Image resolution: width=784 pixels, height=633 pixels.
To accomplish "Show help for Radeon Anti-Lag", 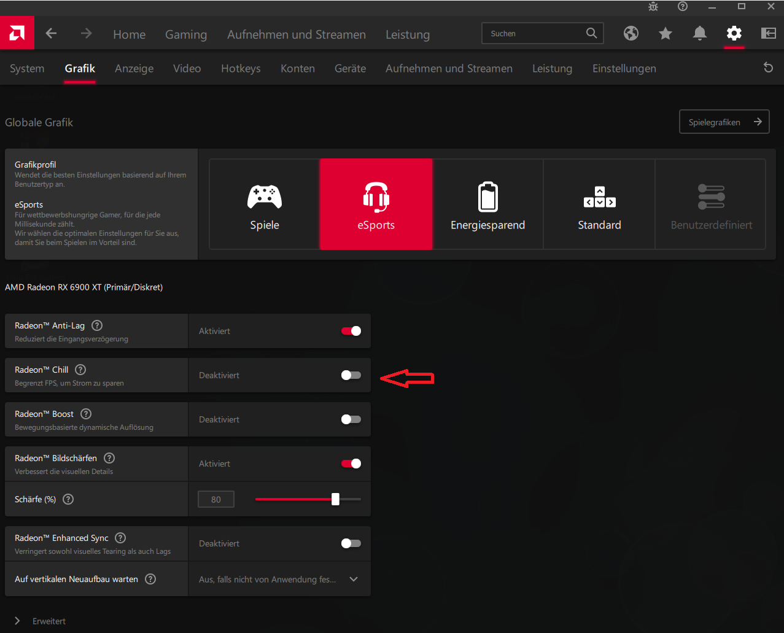I will pos(97,326).
